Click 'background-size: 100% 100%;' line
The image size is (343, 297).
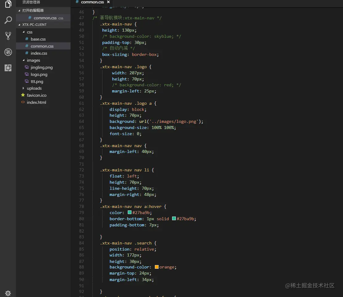coord(143,128)
